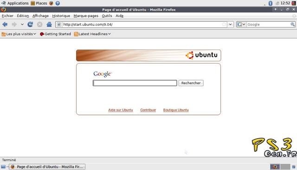
Task: Click the forward navigation arrow
Action: 14,25
